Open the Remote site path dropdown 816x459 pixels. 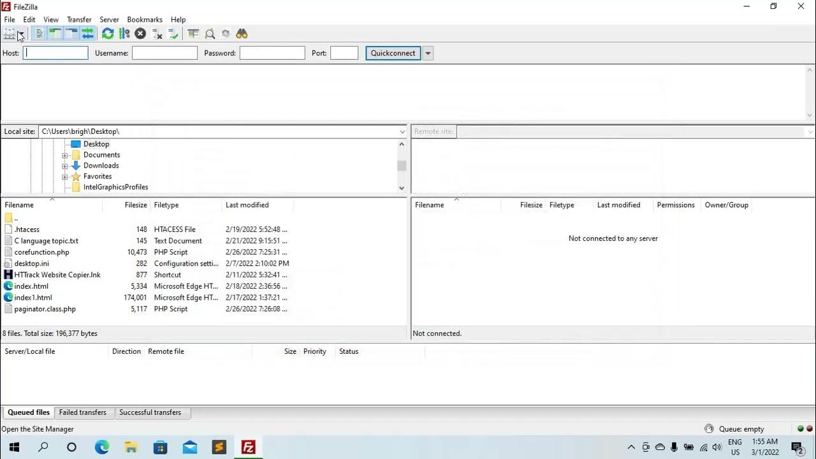[810, 131]
